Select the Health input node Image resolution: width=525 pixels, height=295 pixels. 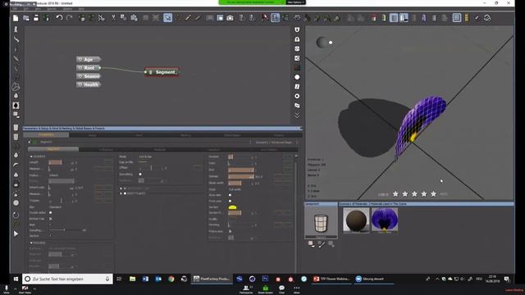tap(89, 84)
